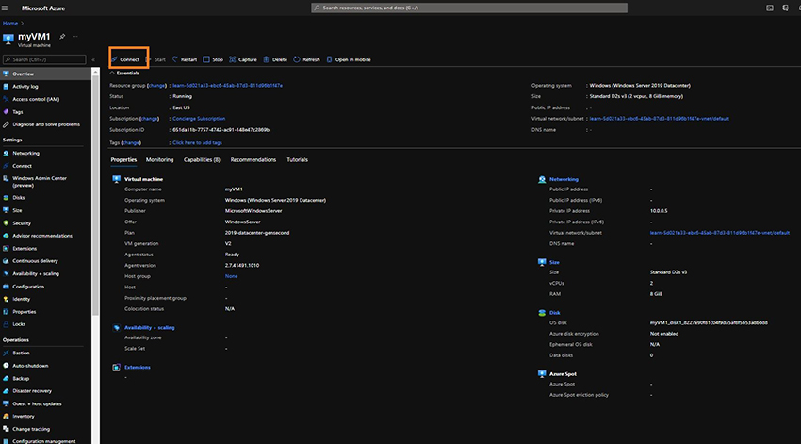Click the sidebar search field
The image size is (801, 444).
pos(47,59)
